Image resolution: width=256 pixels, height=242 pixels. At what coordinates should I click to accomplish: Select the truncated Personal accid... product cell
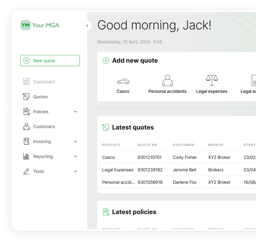118,182
